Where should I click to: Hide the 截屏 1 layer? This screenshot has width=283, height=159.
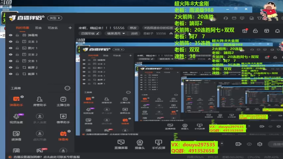point(11,74)
